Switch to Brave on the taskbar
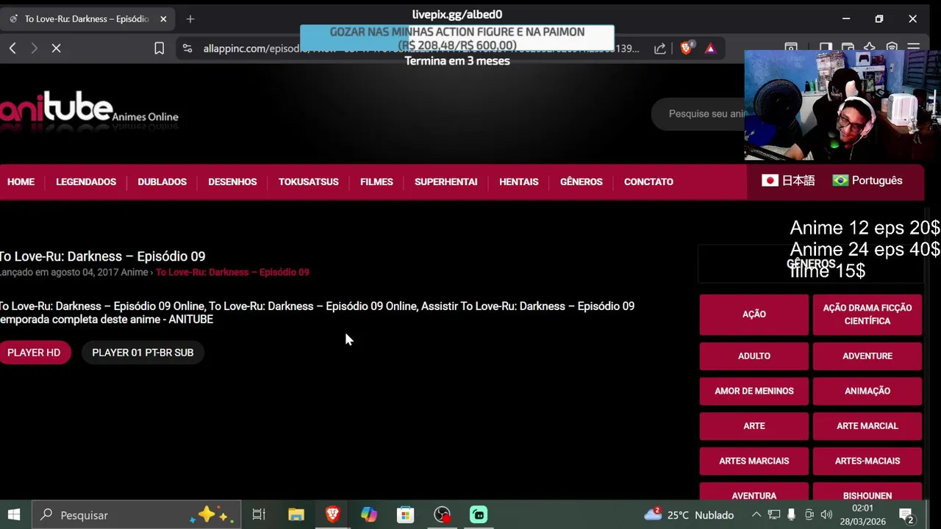Screen dimensions: 941x529 332,515
